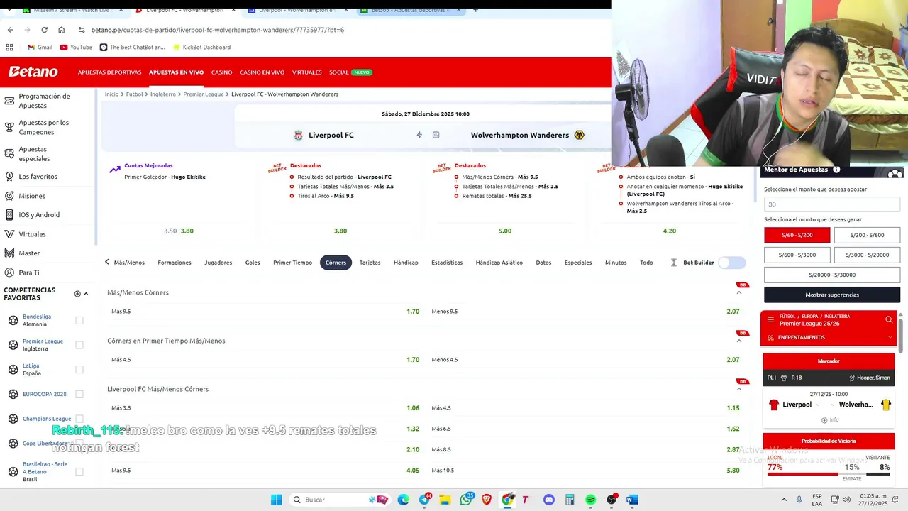Viewport: 908px width, 511px height.
Task: Open the apps grid in the bookmarks bar
Action: [9, 48]
